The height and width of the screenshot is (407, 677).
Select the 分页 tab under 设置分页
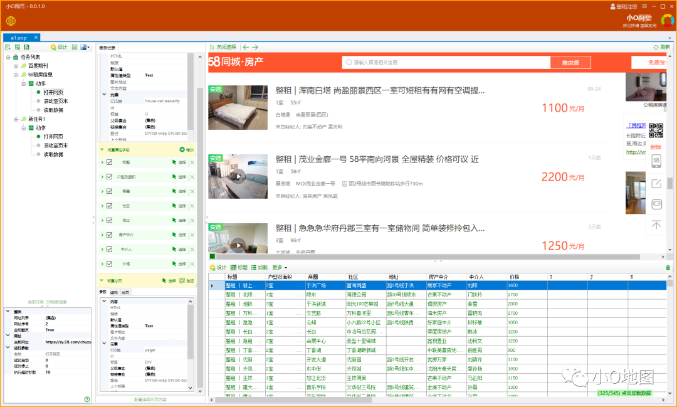coord(125,292)
